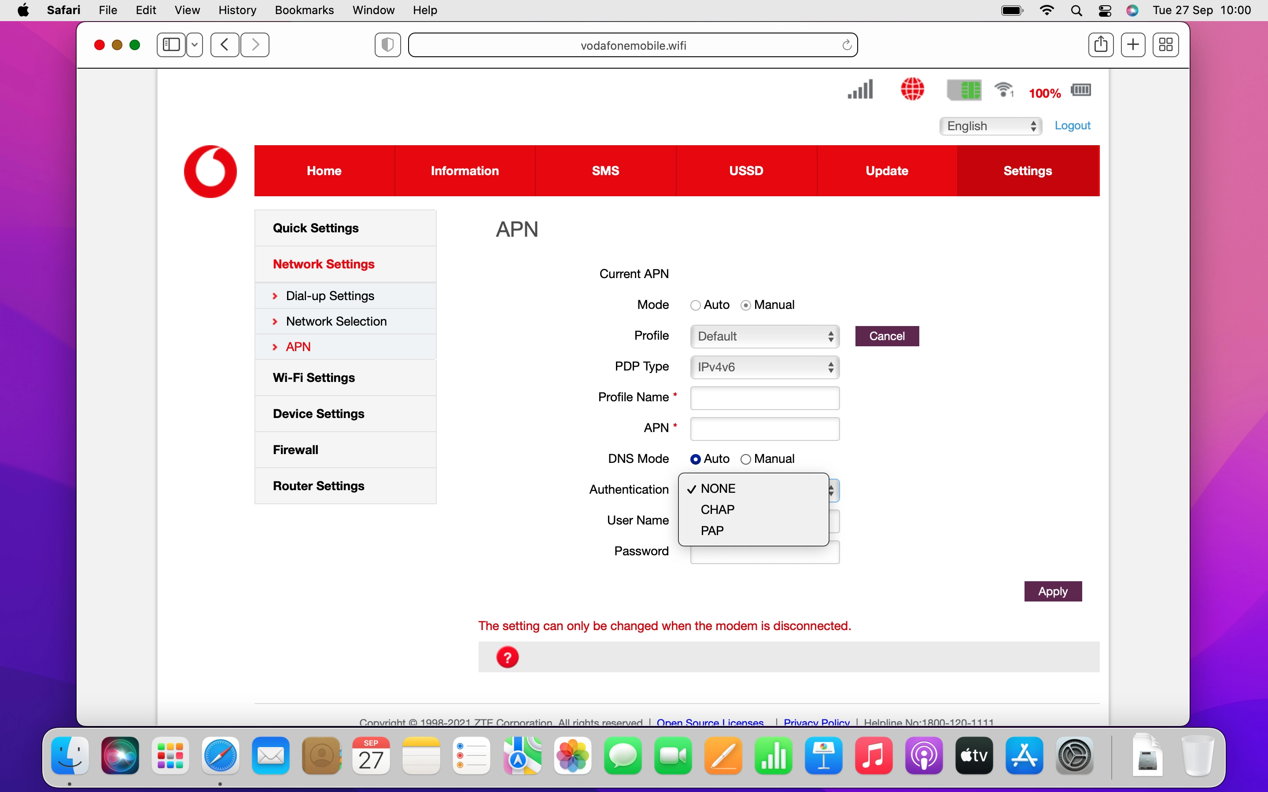Image resolution: width=1268 pixels, height=792 pixels.
Task: Open the English language selector
Action: (990, 126)
